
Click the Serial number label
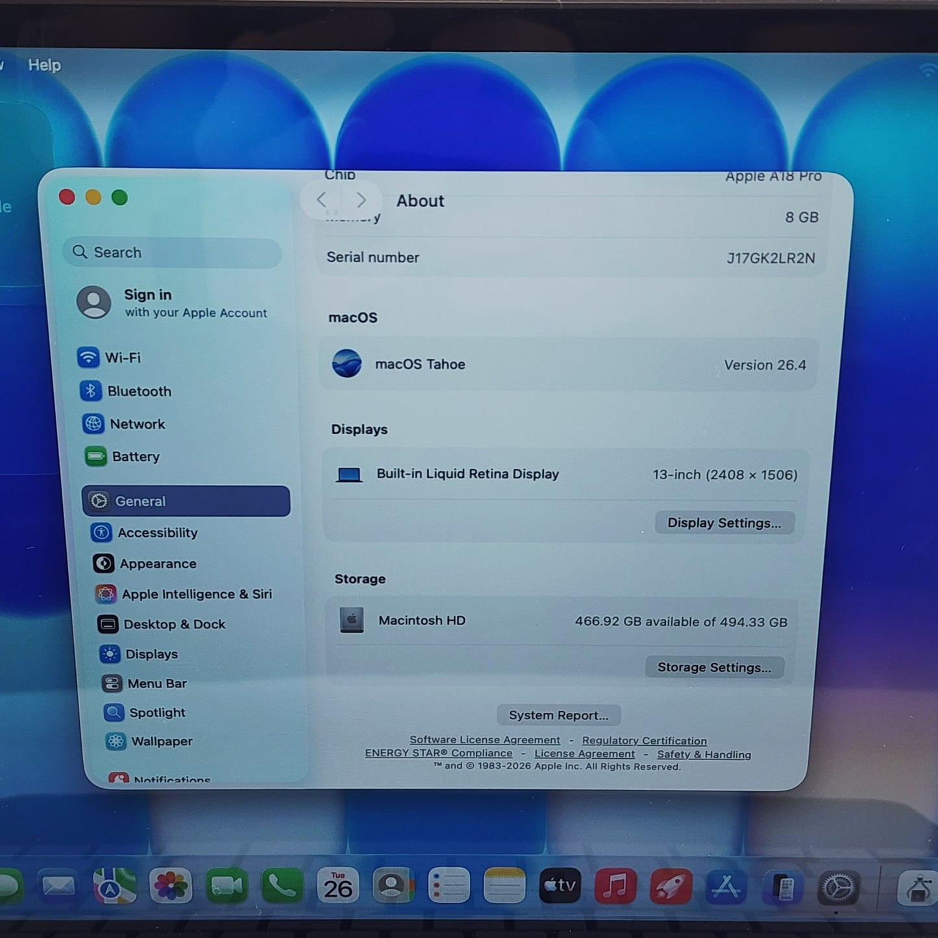373,258
